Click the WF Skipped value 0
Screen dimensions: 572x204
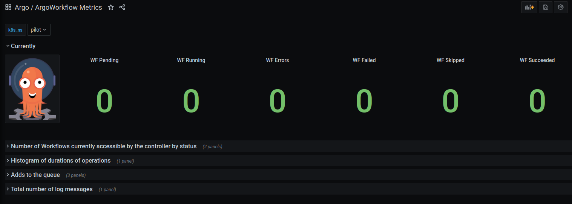451,101
